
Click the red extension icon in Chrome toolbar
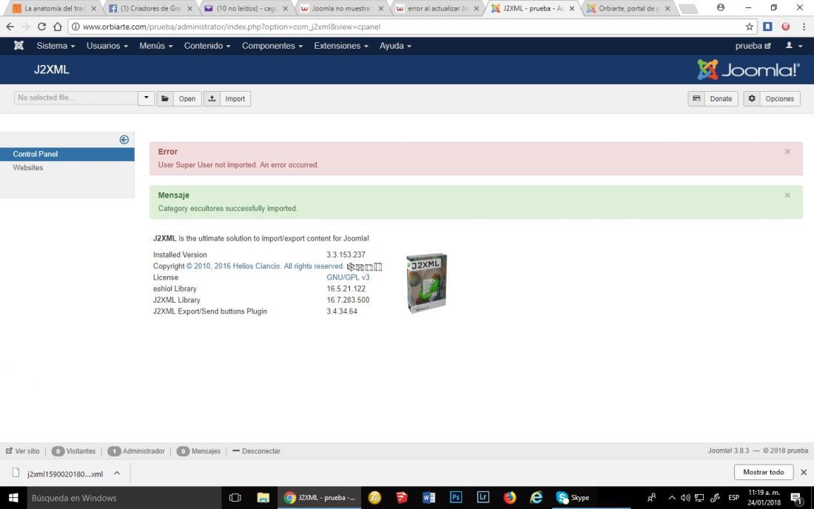(785, 27)
